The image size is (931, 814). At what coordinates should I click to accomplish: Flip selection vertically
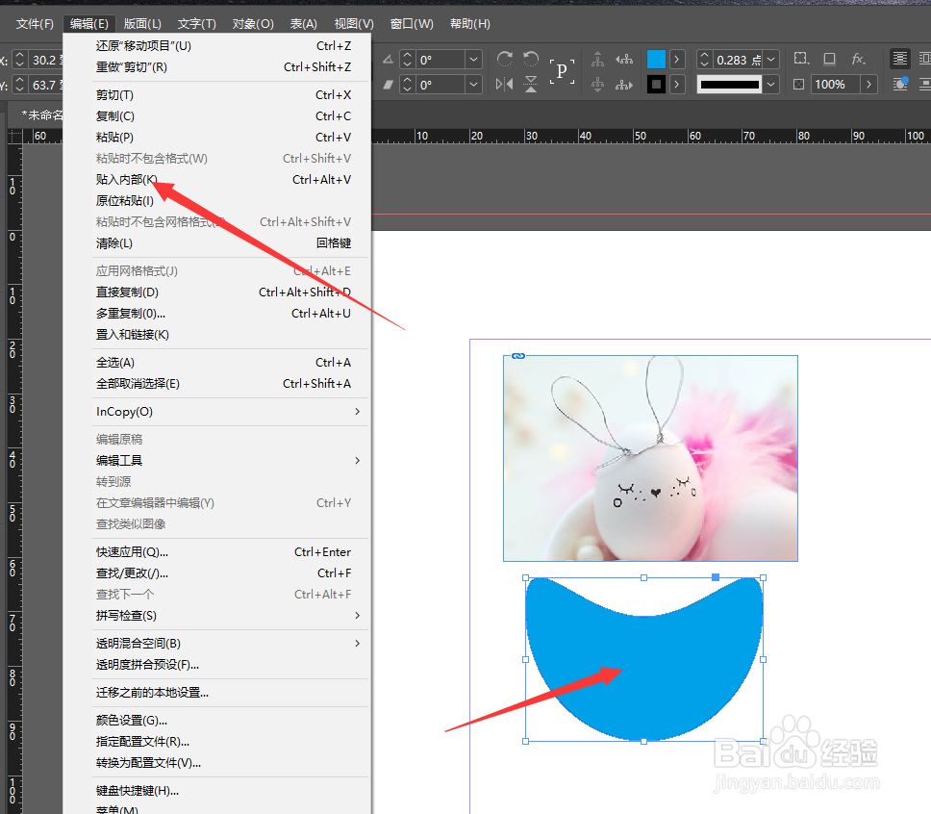(531, 85)
